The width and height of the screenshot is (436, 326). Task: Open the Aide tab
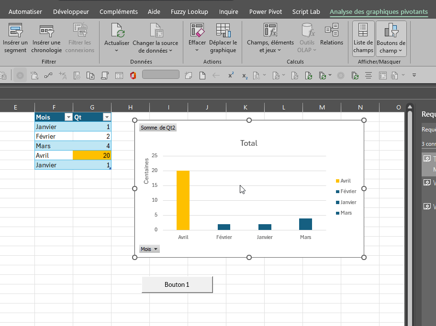[154, 11]
